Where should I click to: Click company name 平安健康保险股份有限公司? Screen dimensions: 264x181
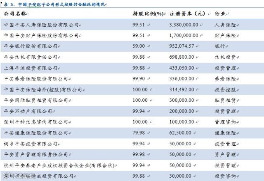pos(36,133)
